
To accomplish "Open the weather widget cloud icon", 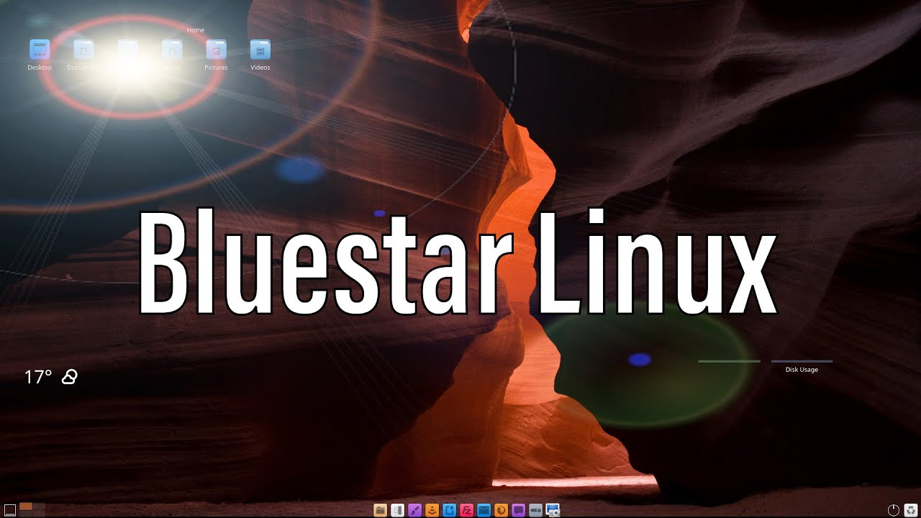I will click(69, 377).
